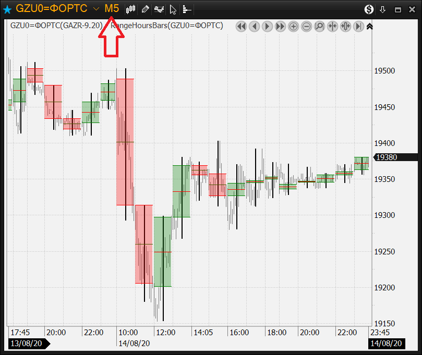Image resolution: width=422 pixels, height=355 pixels.
Task: Click the dollar sign trading icon
Action: 369,9
